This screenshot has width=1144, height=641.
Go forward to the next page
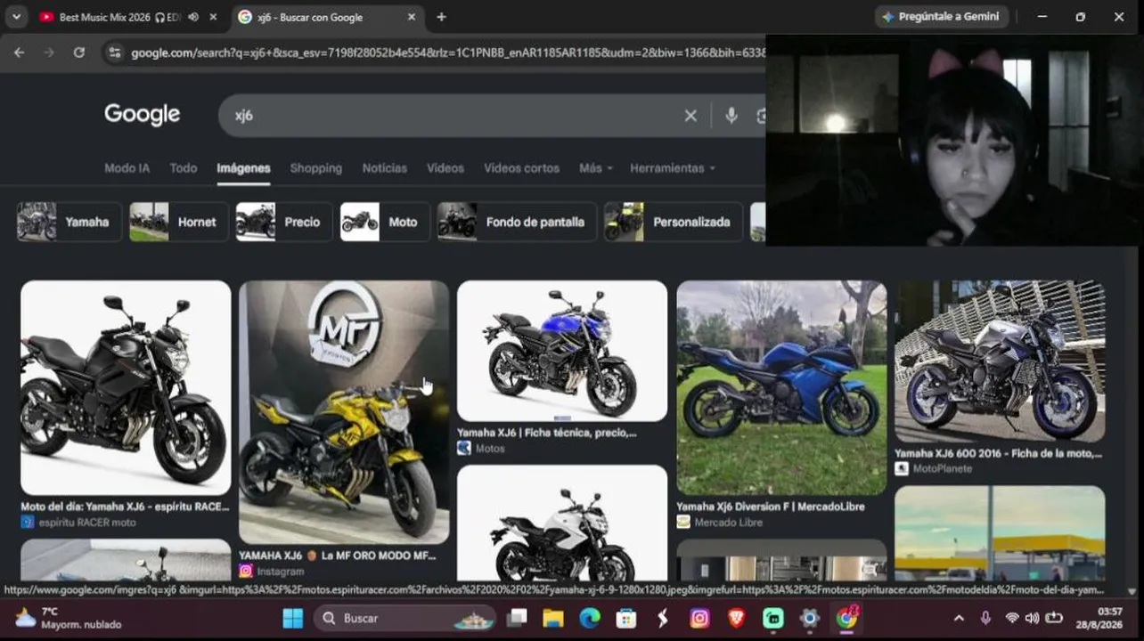click(49, 53)
